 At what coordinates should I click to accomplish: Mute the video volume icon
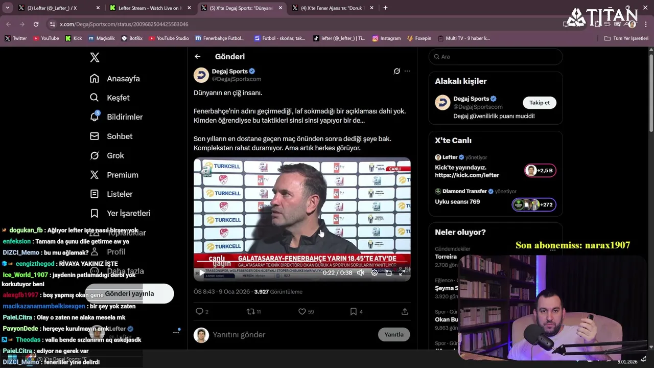361,273
